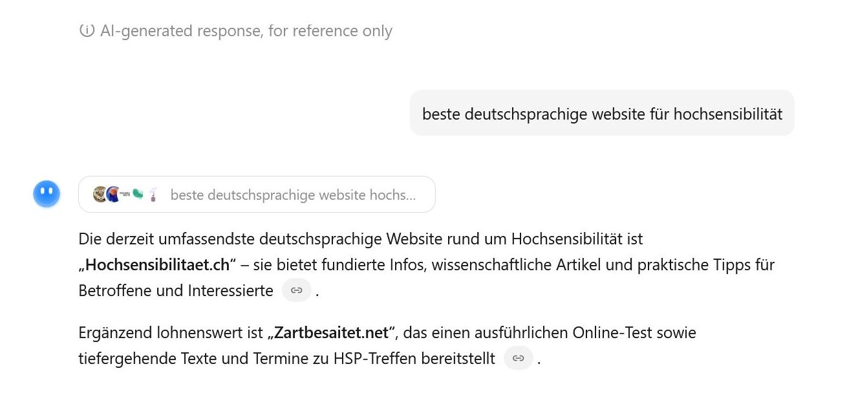
Task: Click the "AI-generated response, for reference only" notice
Action: click(x=246, y=31)
